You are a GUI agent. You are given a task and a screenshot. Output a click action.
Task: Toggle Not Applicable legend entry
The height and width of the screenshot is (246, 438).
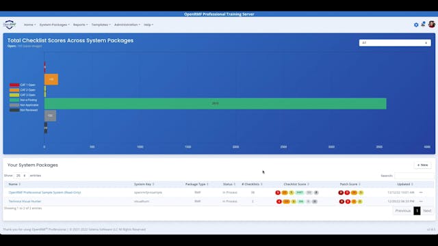[24, 105]
